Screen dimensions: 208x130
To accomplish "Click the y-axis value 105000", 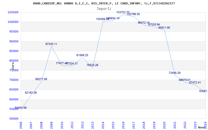I will tap(13, 12).
